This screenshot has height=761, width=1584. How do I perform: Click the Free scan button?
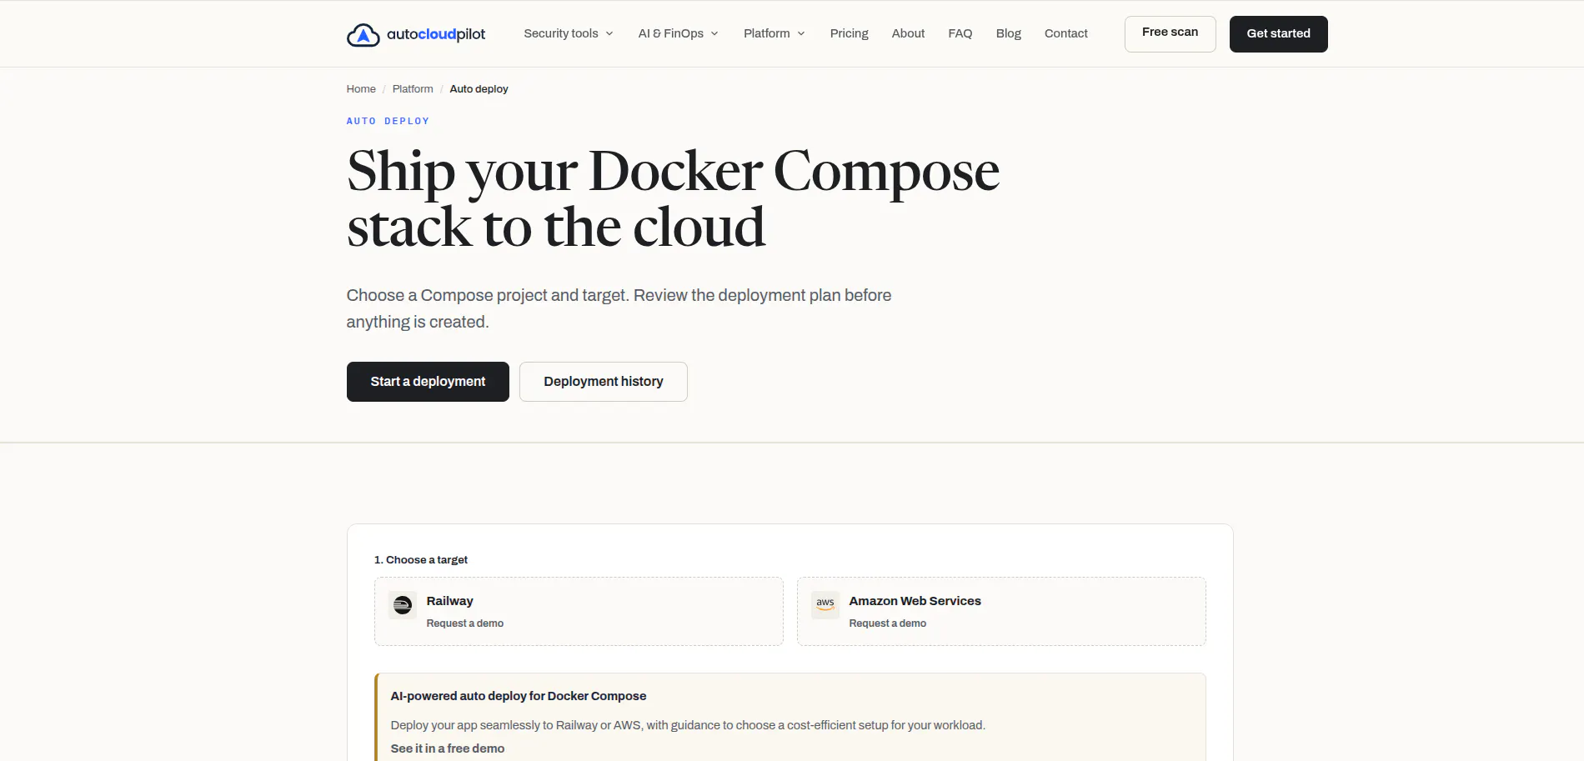pyautogui.click(x=1170, y=34)
